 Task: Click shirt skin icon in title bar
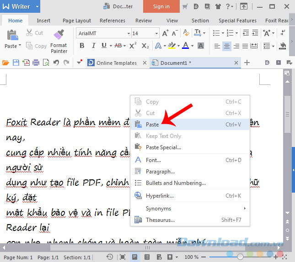pyautogui.click(x=218, y=6)
